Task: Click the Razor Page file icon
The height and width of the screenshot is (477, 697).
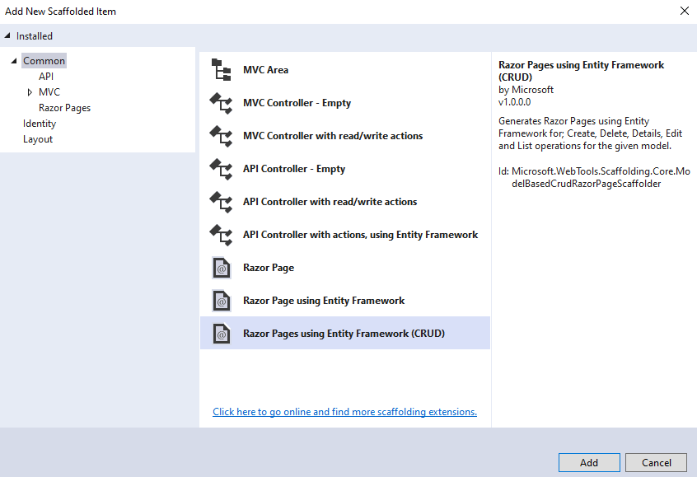Action: point(222,268)
